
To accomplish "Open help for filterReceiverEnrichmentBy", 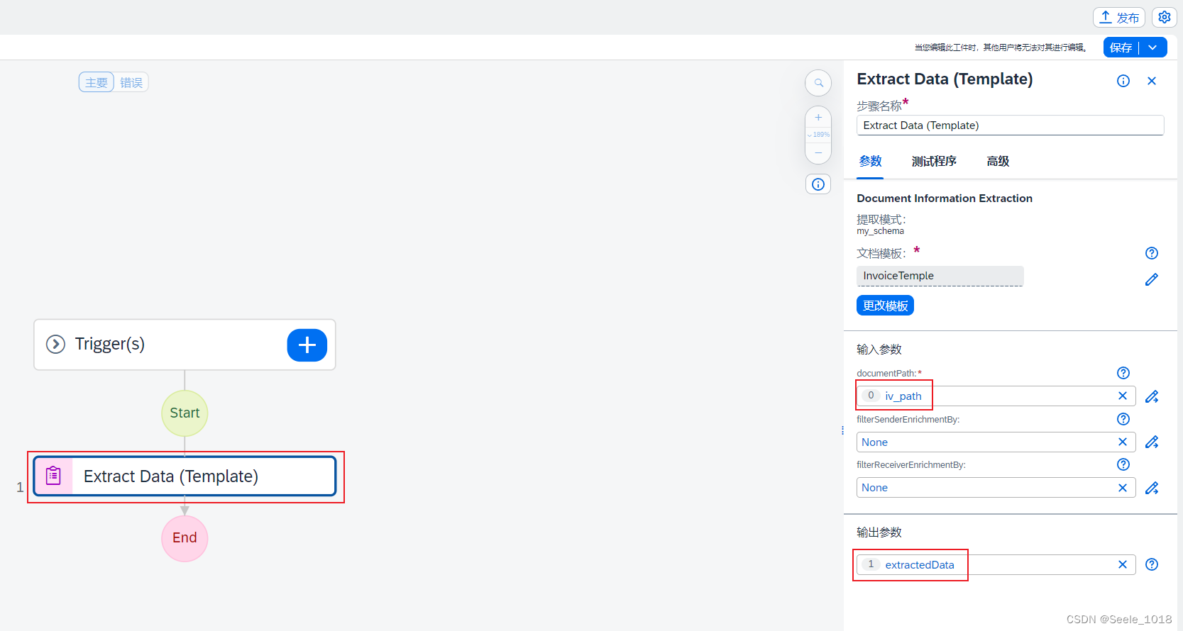I will [1123, 464].
